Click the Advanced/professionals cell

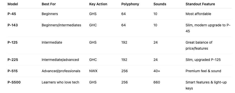(x=61, y=71)
